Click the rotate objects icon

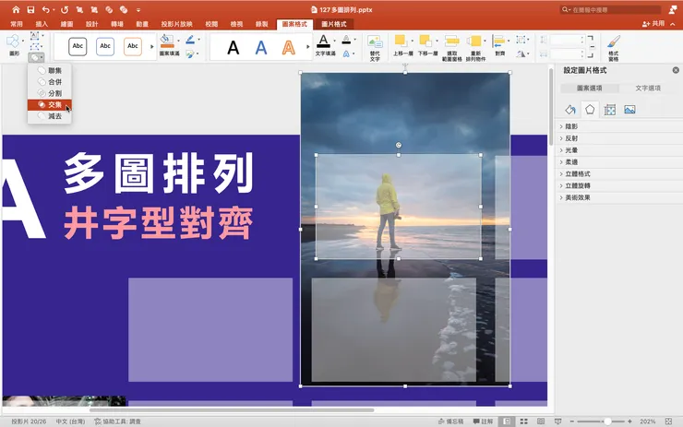(x=521, y=54)
